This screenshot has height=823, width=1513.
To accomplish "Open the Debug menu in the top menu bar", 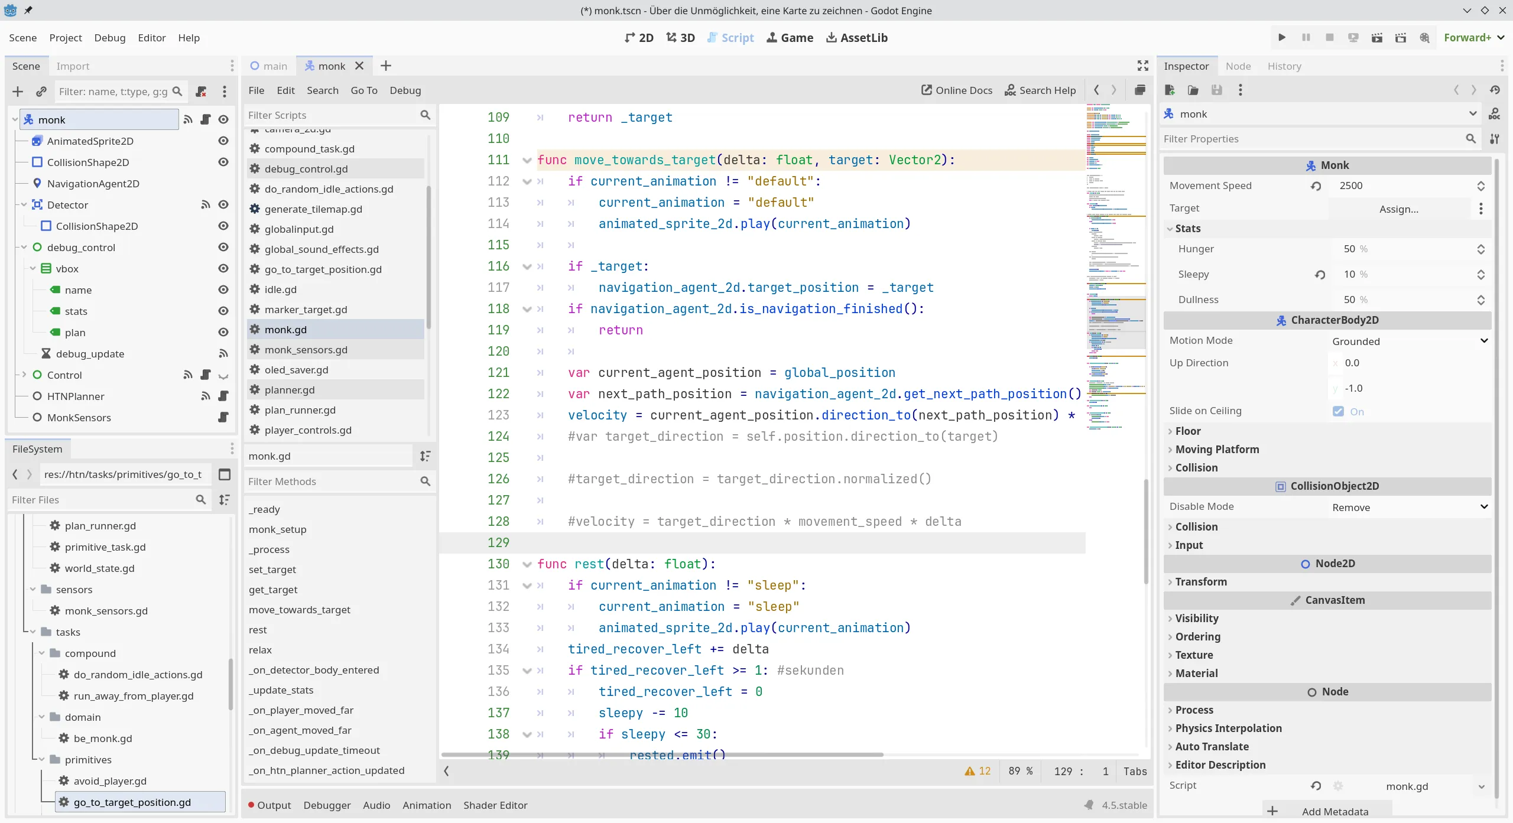I will pyautogui.click(x=109, y=37).
